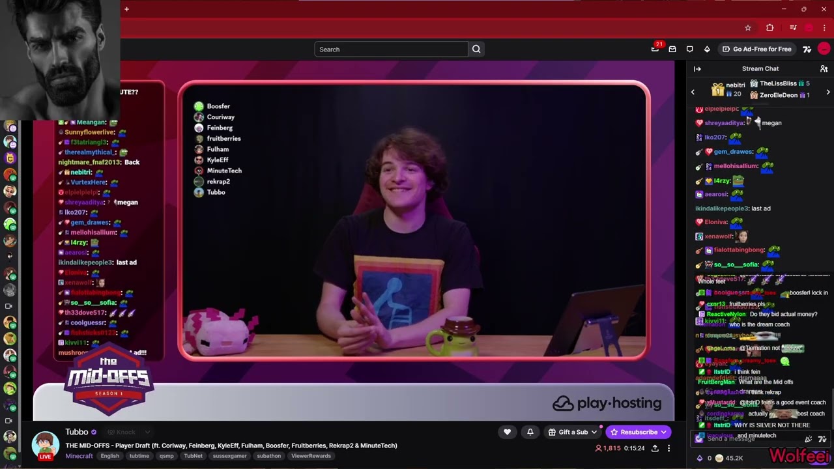Open the Gift a Sub dropdown

coord(572,432)
